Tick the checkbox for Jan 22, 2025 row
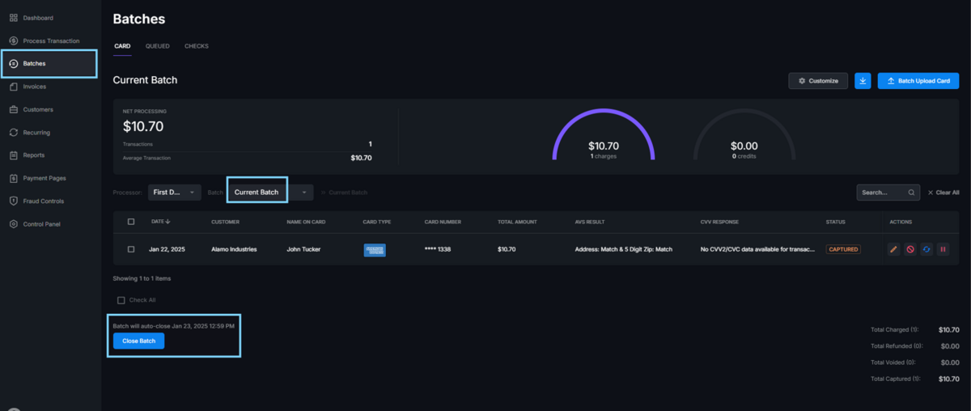971x411 pixels. (131, 249)
